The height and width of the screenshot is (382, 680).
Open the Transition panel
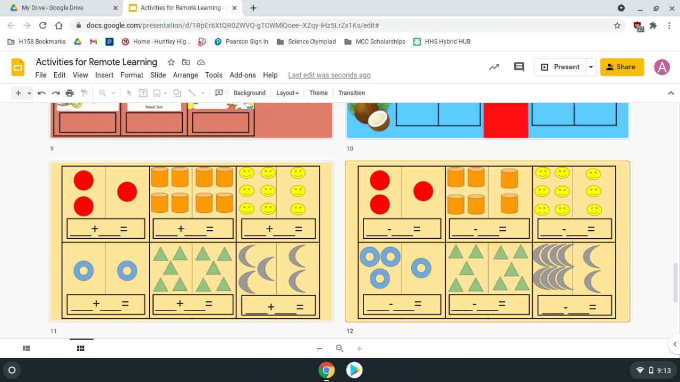pos(352,93)
